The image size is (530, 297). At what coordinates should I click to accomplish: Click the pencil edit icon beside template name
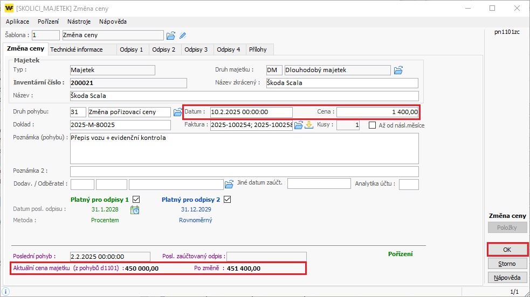(183, 36)
